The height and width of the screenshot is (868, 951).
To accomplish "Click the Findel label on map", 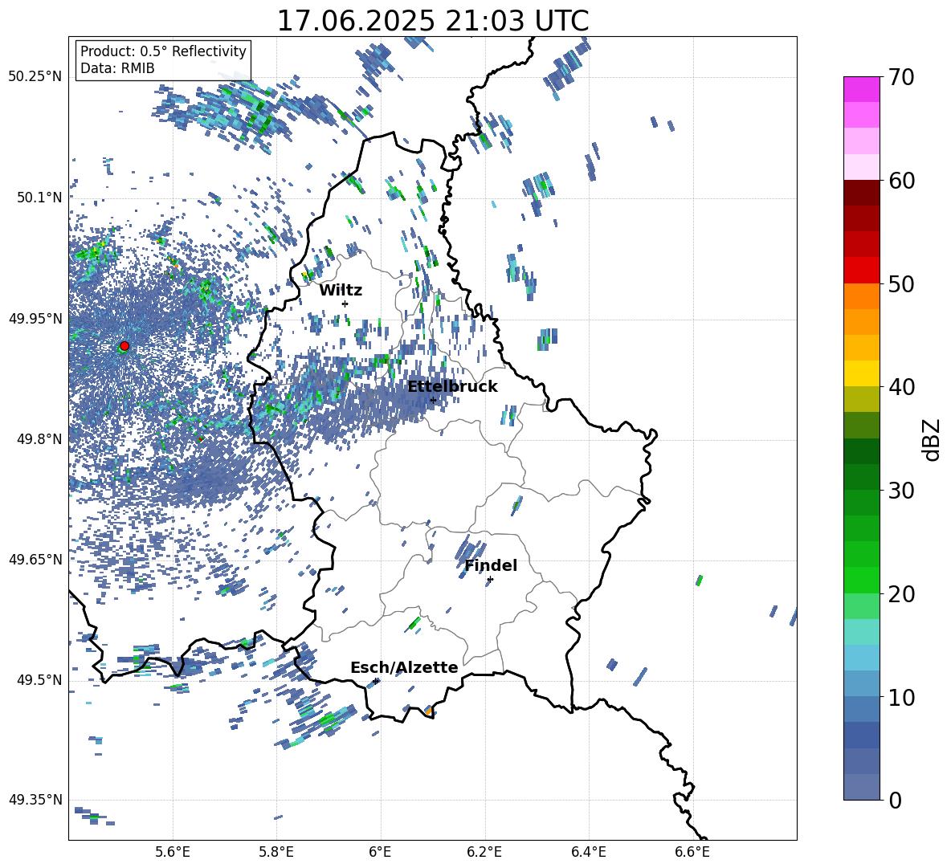I will point(491,565).
